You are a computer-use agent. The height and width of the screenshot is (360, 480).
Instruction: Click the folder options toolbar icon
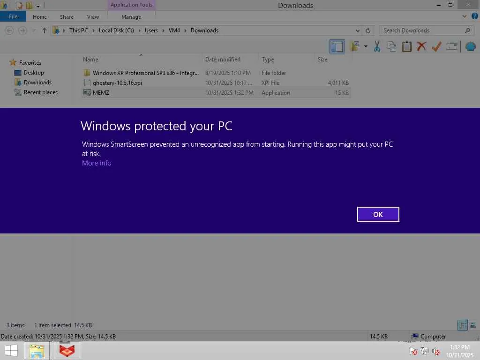coord(355,46)
